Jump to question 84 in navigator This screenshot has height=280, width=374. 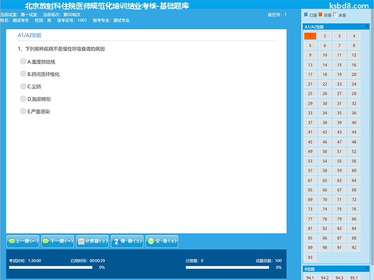click(x=354, y=228)
